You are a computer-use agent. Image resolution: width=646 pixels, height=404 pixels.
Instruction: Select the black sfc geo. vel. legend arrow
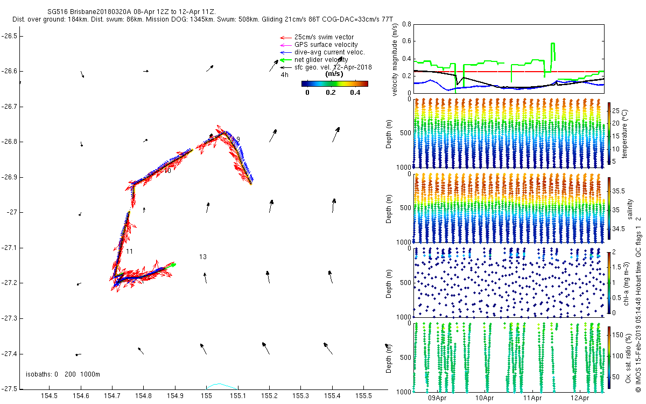[285, 67]
